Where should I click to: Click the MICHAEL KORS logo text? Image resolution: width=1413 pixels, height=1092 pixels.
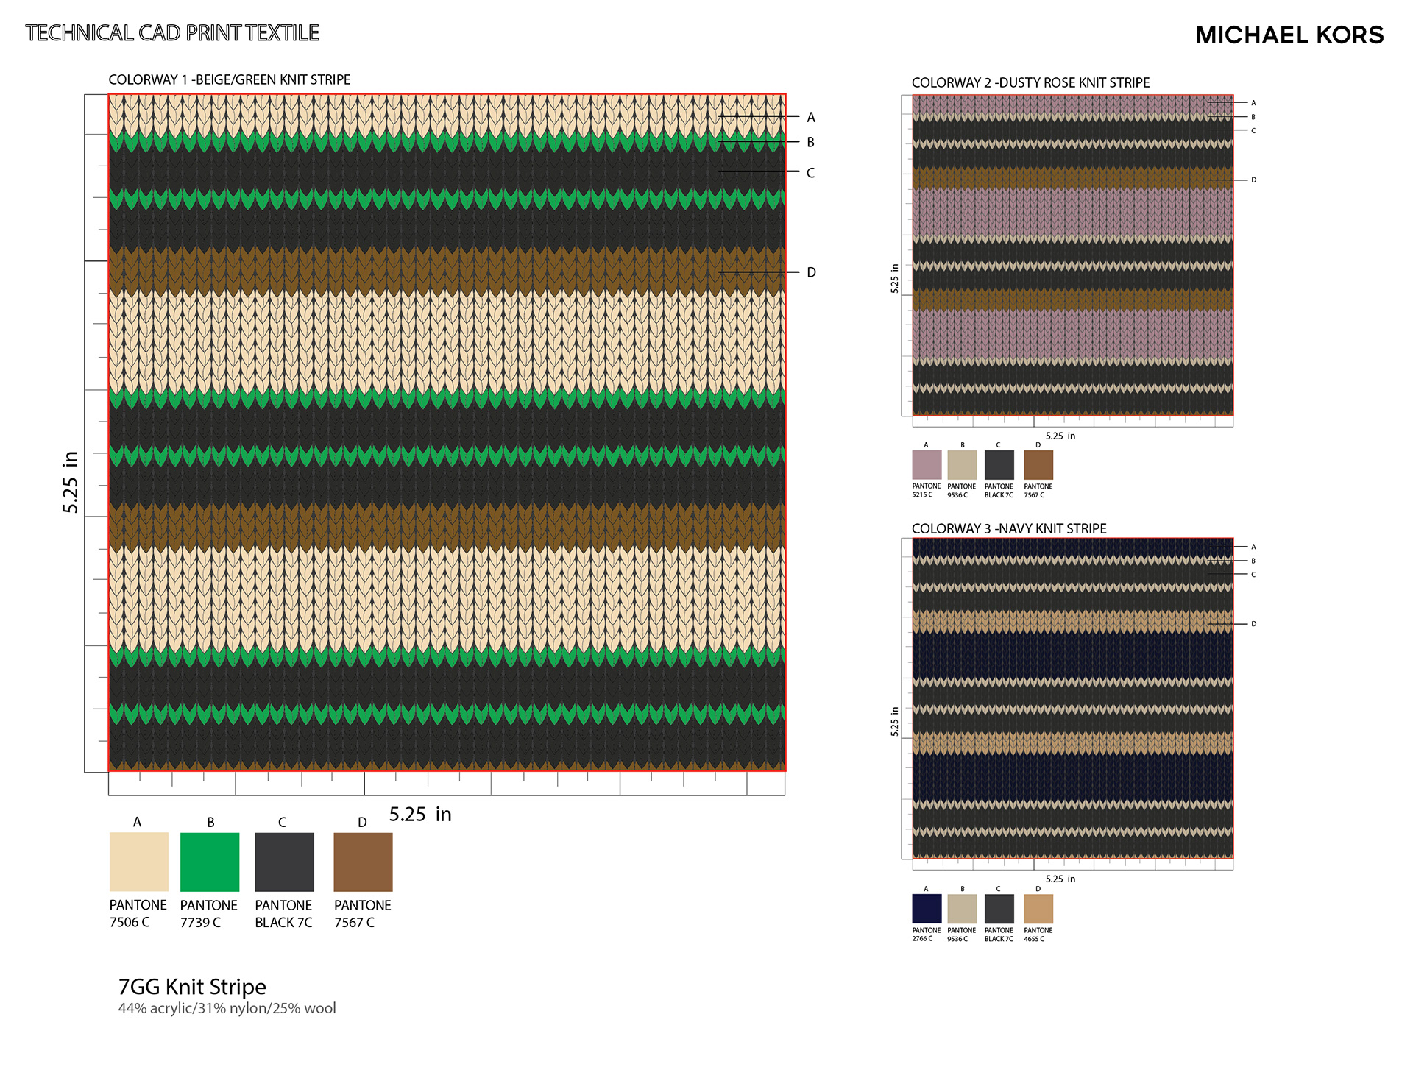pos(1289,35)
